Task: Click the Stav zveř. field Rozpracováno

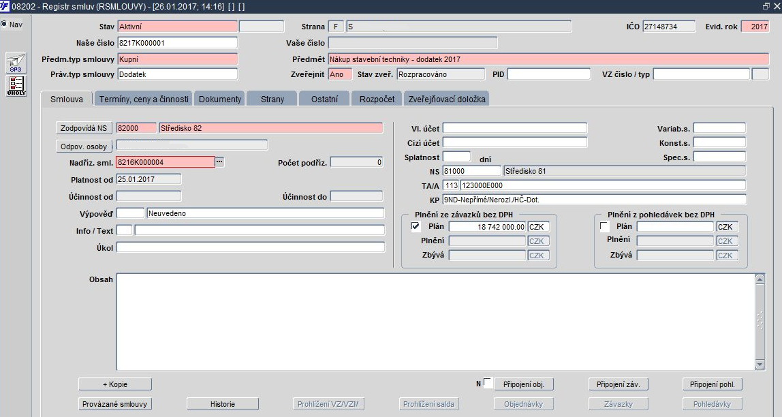Action: click(441, 74)
